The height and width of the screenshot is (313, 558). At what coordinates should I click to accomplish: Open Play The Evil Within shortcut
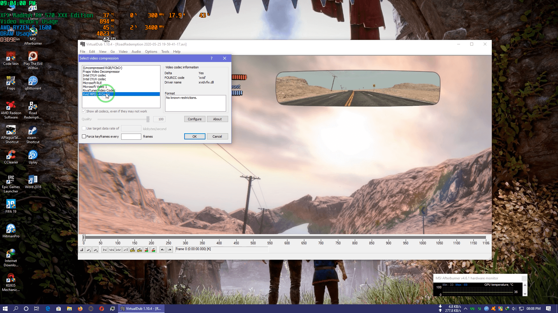(x=33, y=61)
